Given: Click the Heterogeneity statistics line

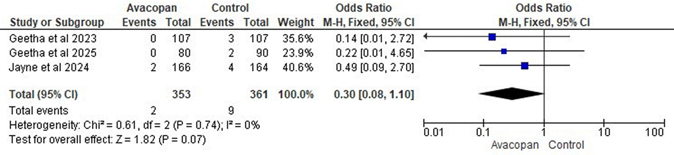Looking at the screenshot, I should point(134,125).
